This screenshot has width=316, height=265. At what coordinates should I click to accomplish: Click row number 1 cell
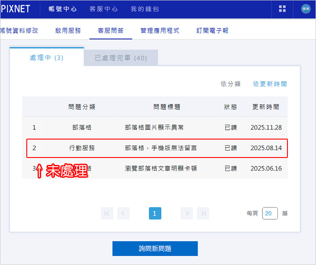34,127
